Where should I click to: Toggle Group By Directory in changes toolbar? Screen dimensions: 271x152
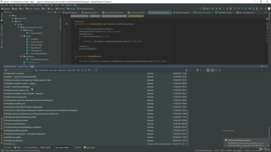coord(212,71)
